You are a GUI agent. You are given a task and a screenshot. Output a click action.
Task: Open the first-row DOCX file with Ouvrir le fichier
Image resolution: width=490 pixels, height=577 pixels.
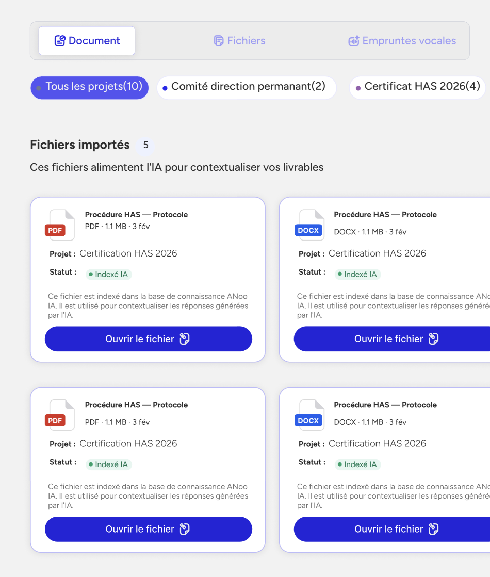click(392, 339)
